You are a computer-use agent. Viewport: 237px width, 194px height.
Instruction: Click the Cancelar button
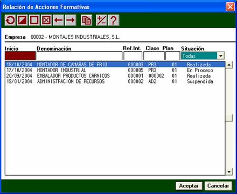point(218,186)
